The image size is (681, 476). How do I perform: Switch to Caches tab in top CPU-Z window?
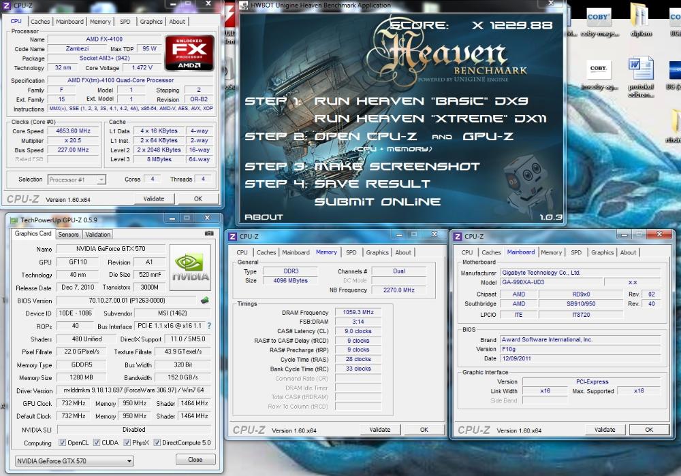coord(40,21)
